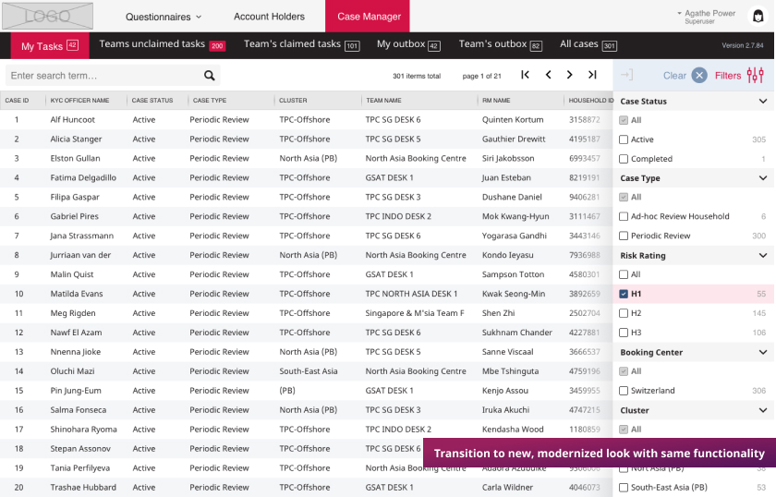Tick the Switzerland booking center checkbox
Image resolution: width=776 pixels, height=497 pixels.
click(x=624, y=391)
